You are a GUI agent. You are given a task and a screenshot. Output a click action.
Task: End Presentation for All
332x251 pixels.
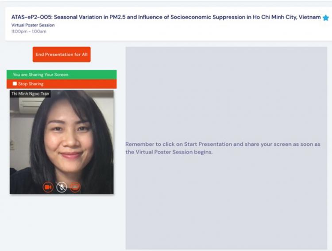coord(62,55)
